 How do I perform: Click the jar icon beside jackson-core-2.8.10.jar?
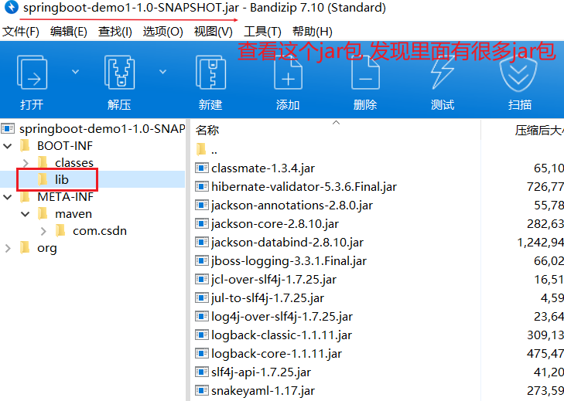[201, 223]
